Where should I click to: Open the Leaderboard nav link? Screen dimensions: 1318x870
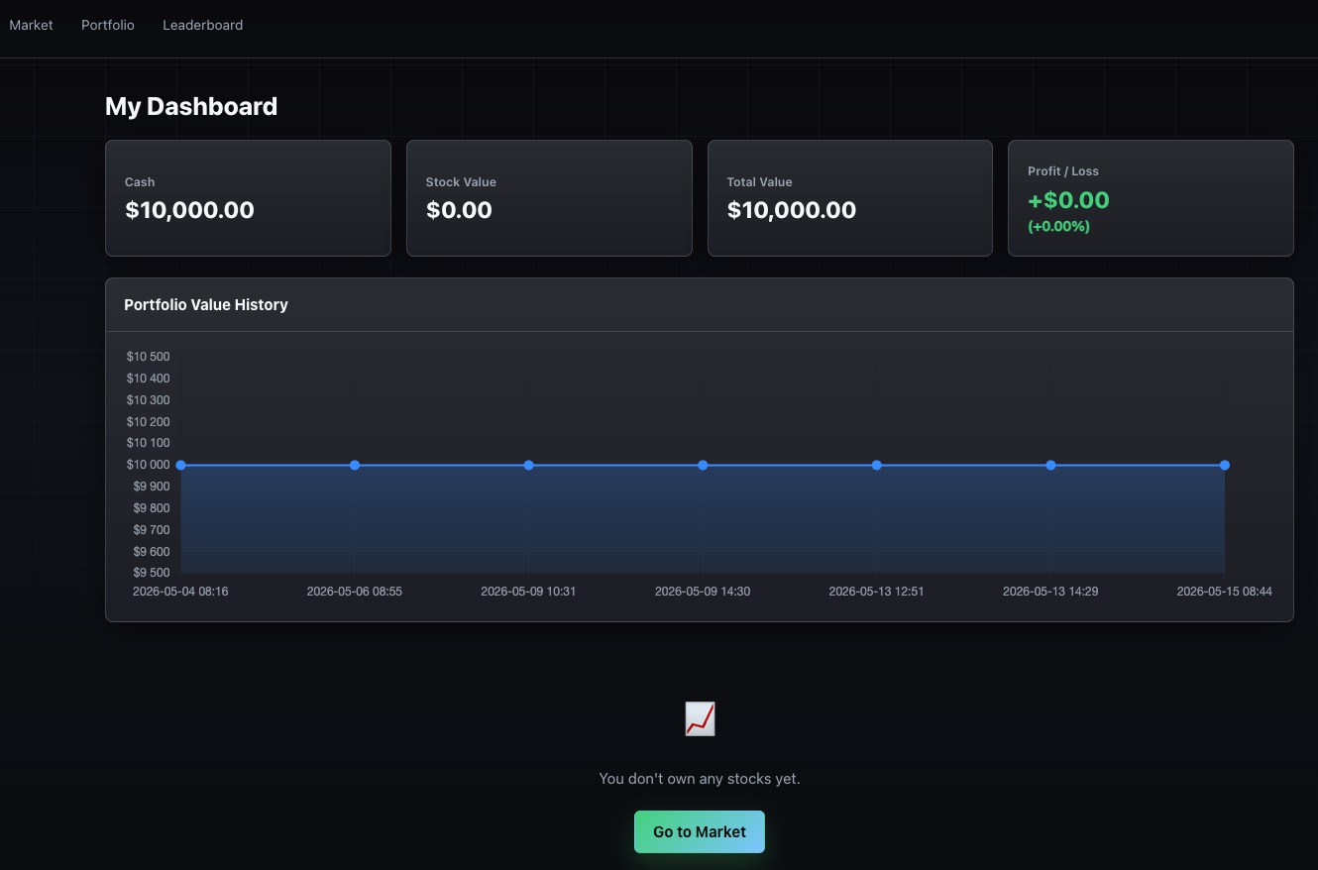click(202, 25)
